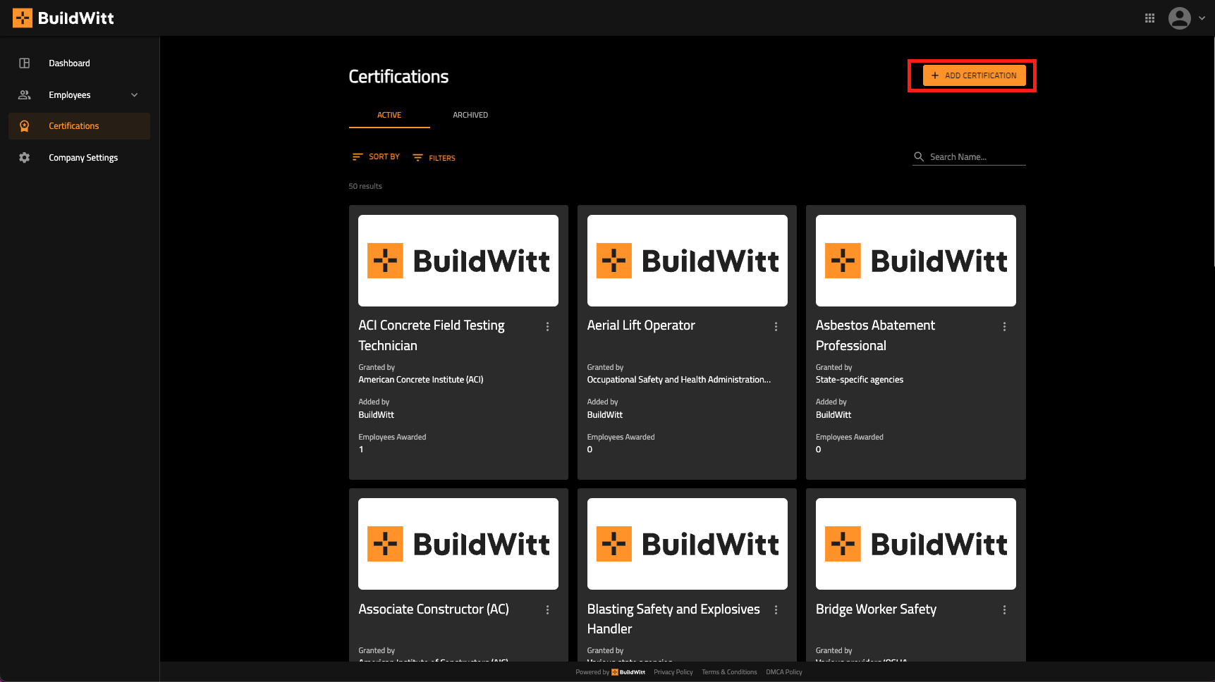This screenshot has width=1215, height=682.
Task: Open Asbestos Abatement Professional card thumbnail
Action: (x=915, y=261)
